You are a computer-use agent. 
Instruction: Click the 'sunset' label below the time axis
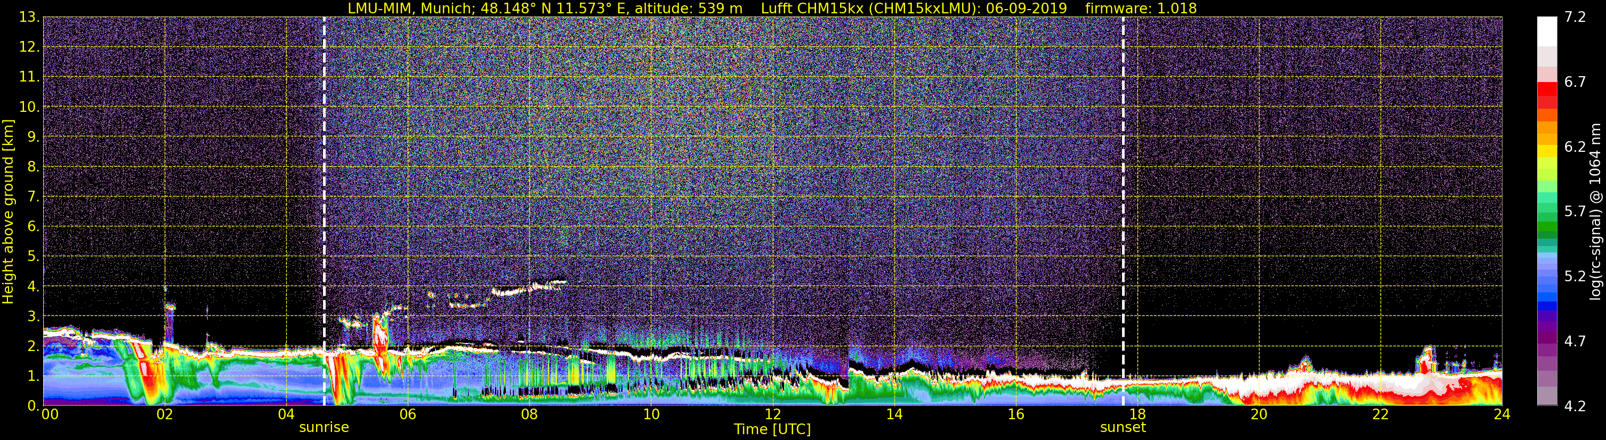pos(1123,428)
